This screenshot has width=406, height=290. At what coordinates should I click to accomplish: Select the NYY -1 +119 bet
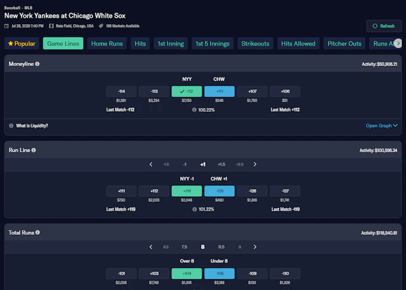click(187, 191)
